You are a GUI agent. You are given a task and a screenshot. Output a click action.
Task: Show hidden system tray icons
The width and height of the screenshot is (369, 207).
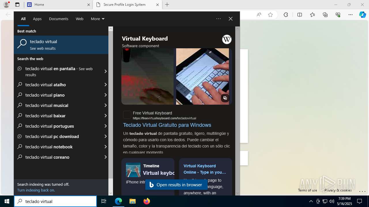click(311, 201)
